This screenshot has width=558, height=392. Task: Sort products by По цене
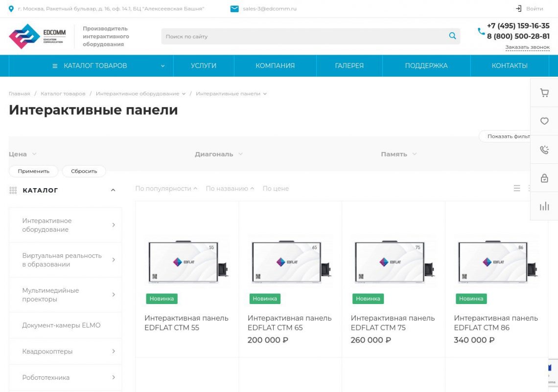(276, 189)
